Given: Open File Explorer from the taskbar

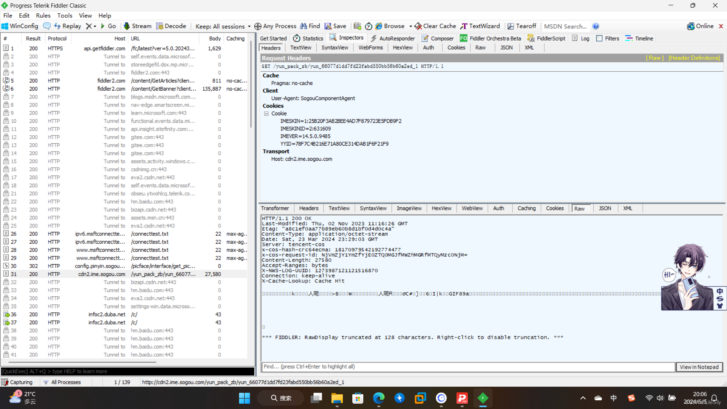Looking at the screenshot, I should [337, 398].
